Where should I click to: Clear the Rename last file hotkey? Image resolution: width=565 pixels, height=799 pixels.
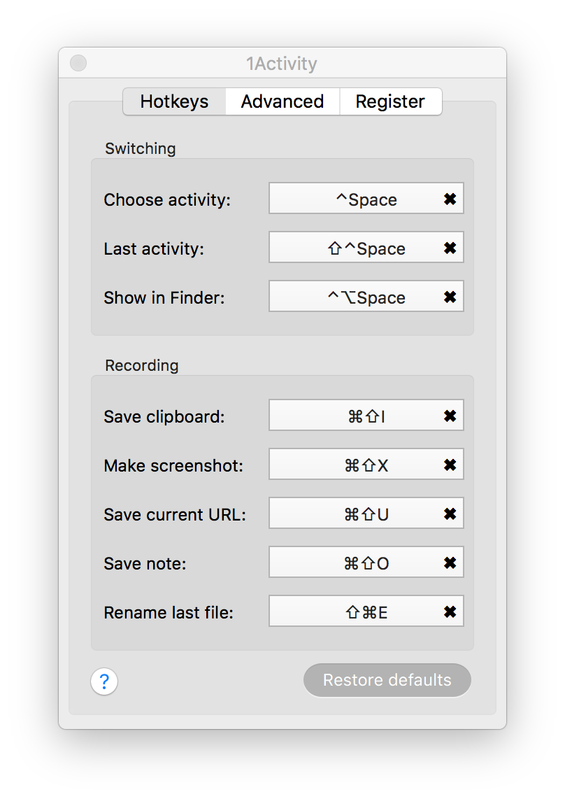point(450,612)
